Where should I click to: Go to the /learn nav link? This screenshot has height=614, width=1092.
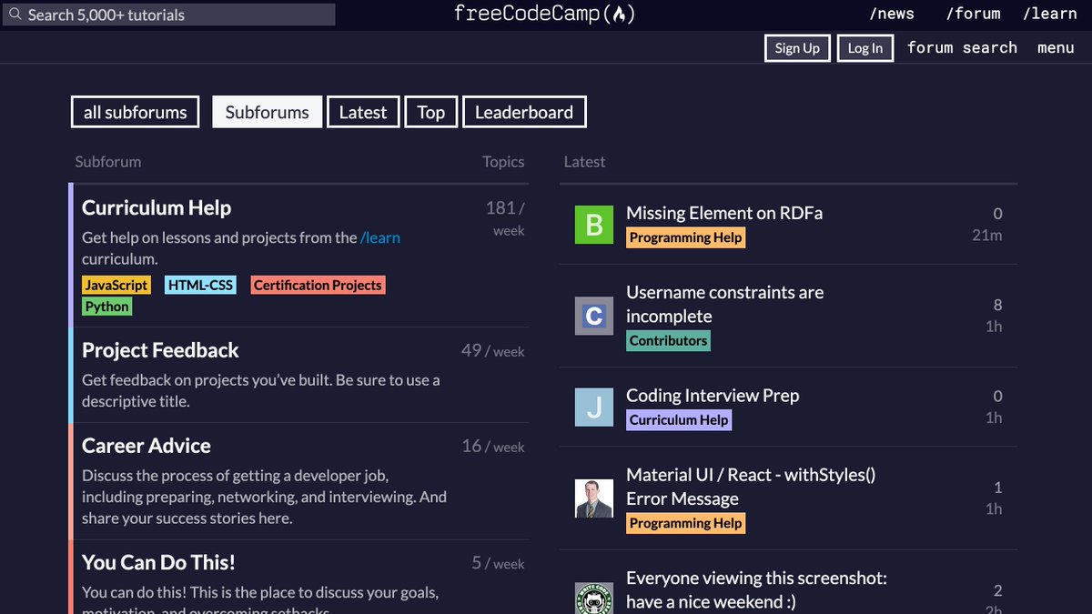click(x=1049, y=14)
